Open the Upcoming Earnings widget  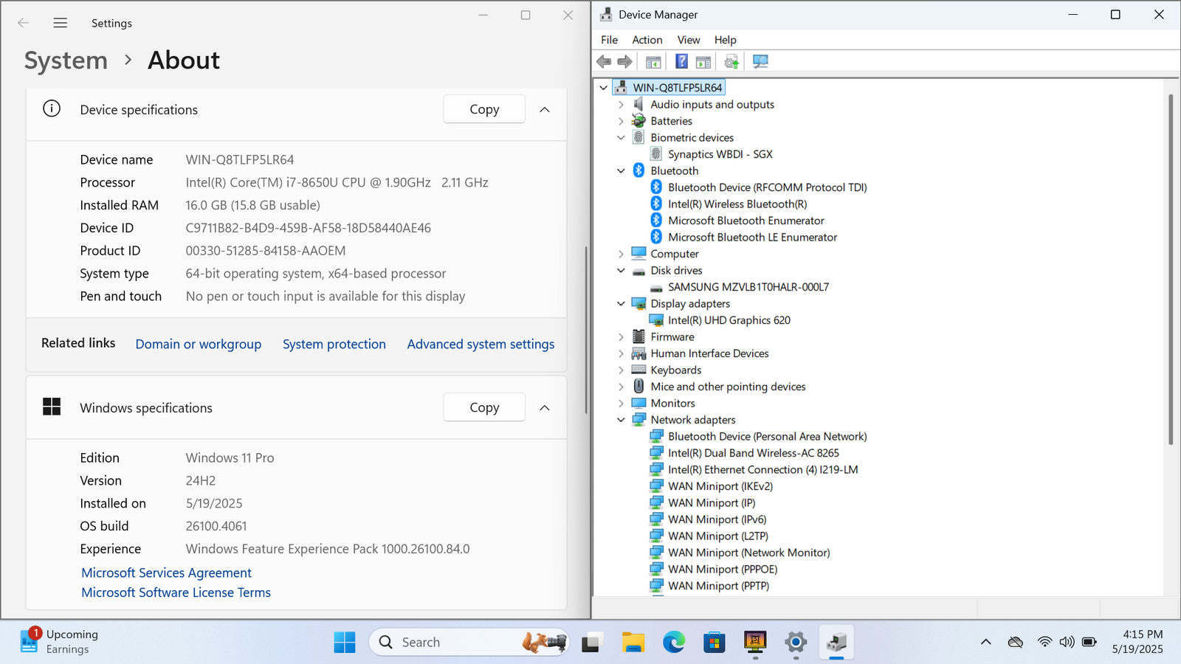pyautogui.click(x=59, y=642)
